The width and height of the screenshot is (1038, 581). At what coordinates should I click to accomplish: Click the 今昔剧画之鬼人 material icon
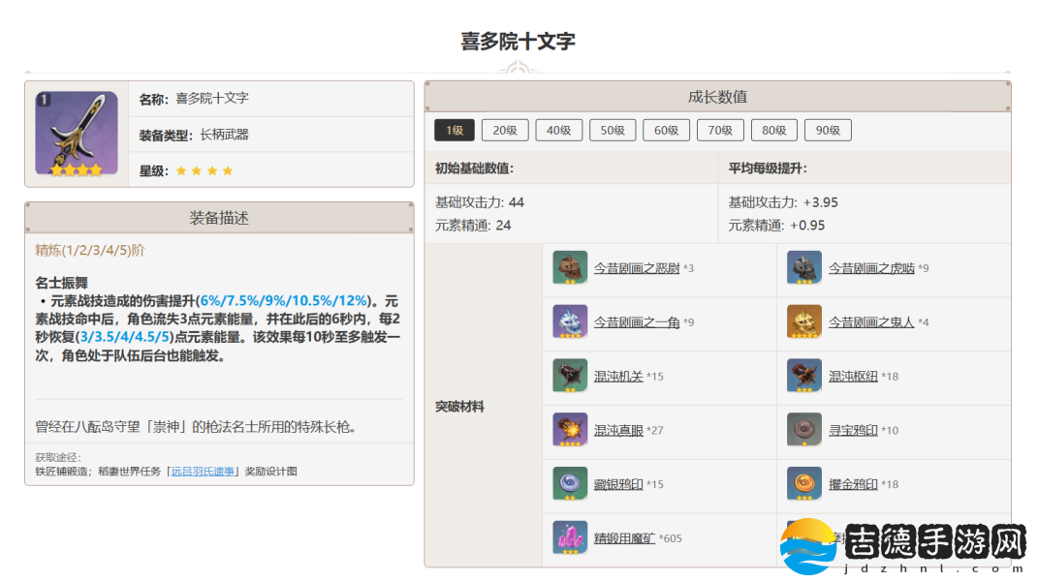pos(804,321)
